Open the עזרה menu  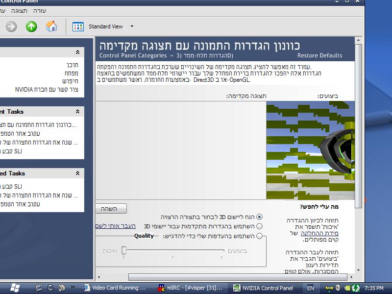[x=40, y=11]
